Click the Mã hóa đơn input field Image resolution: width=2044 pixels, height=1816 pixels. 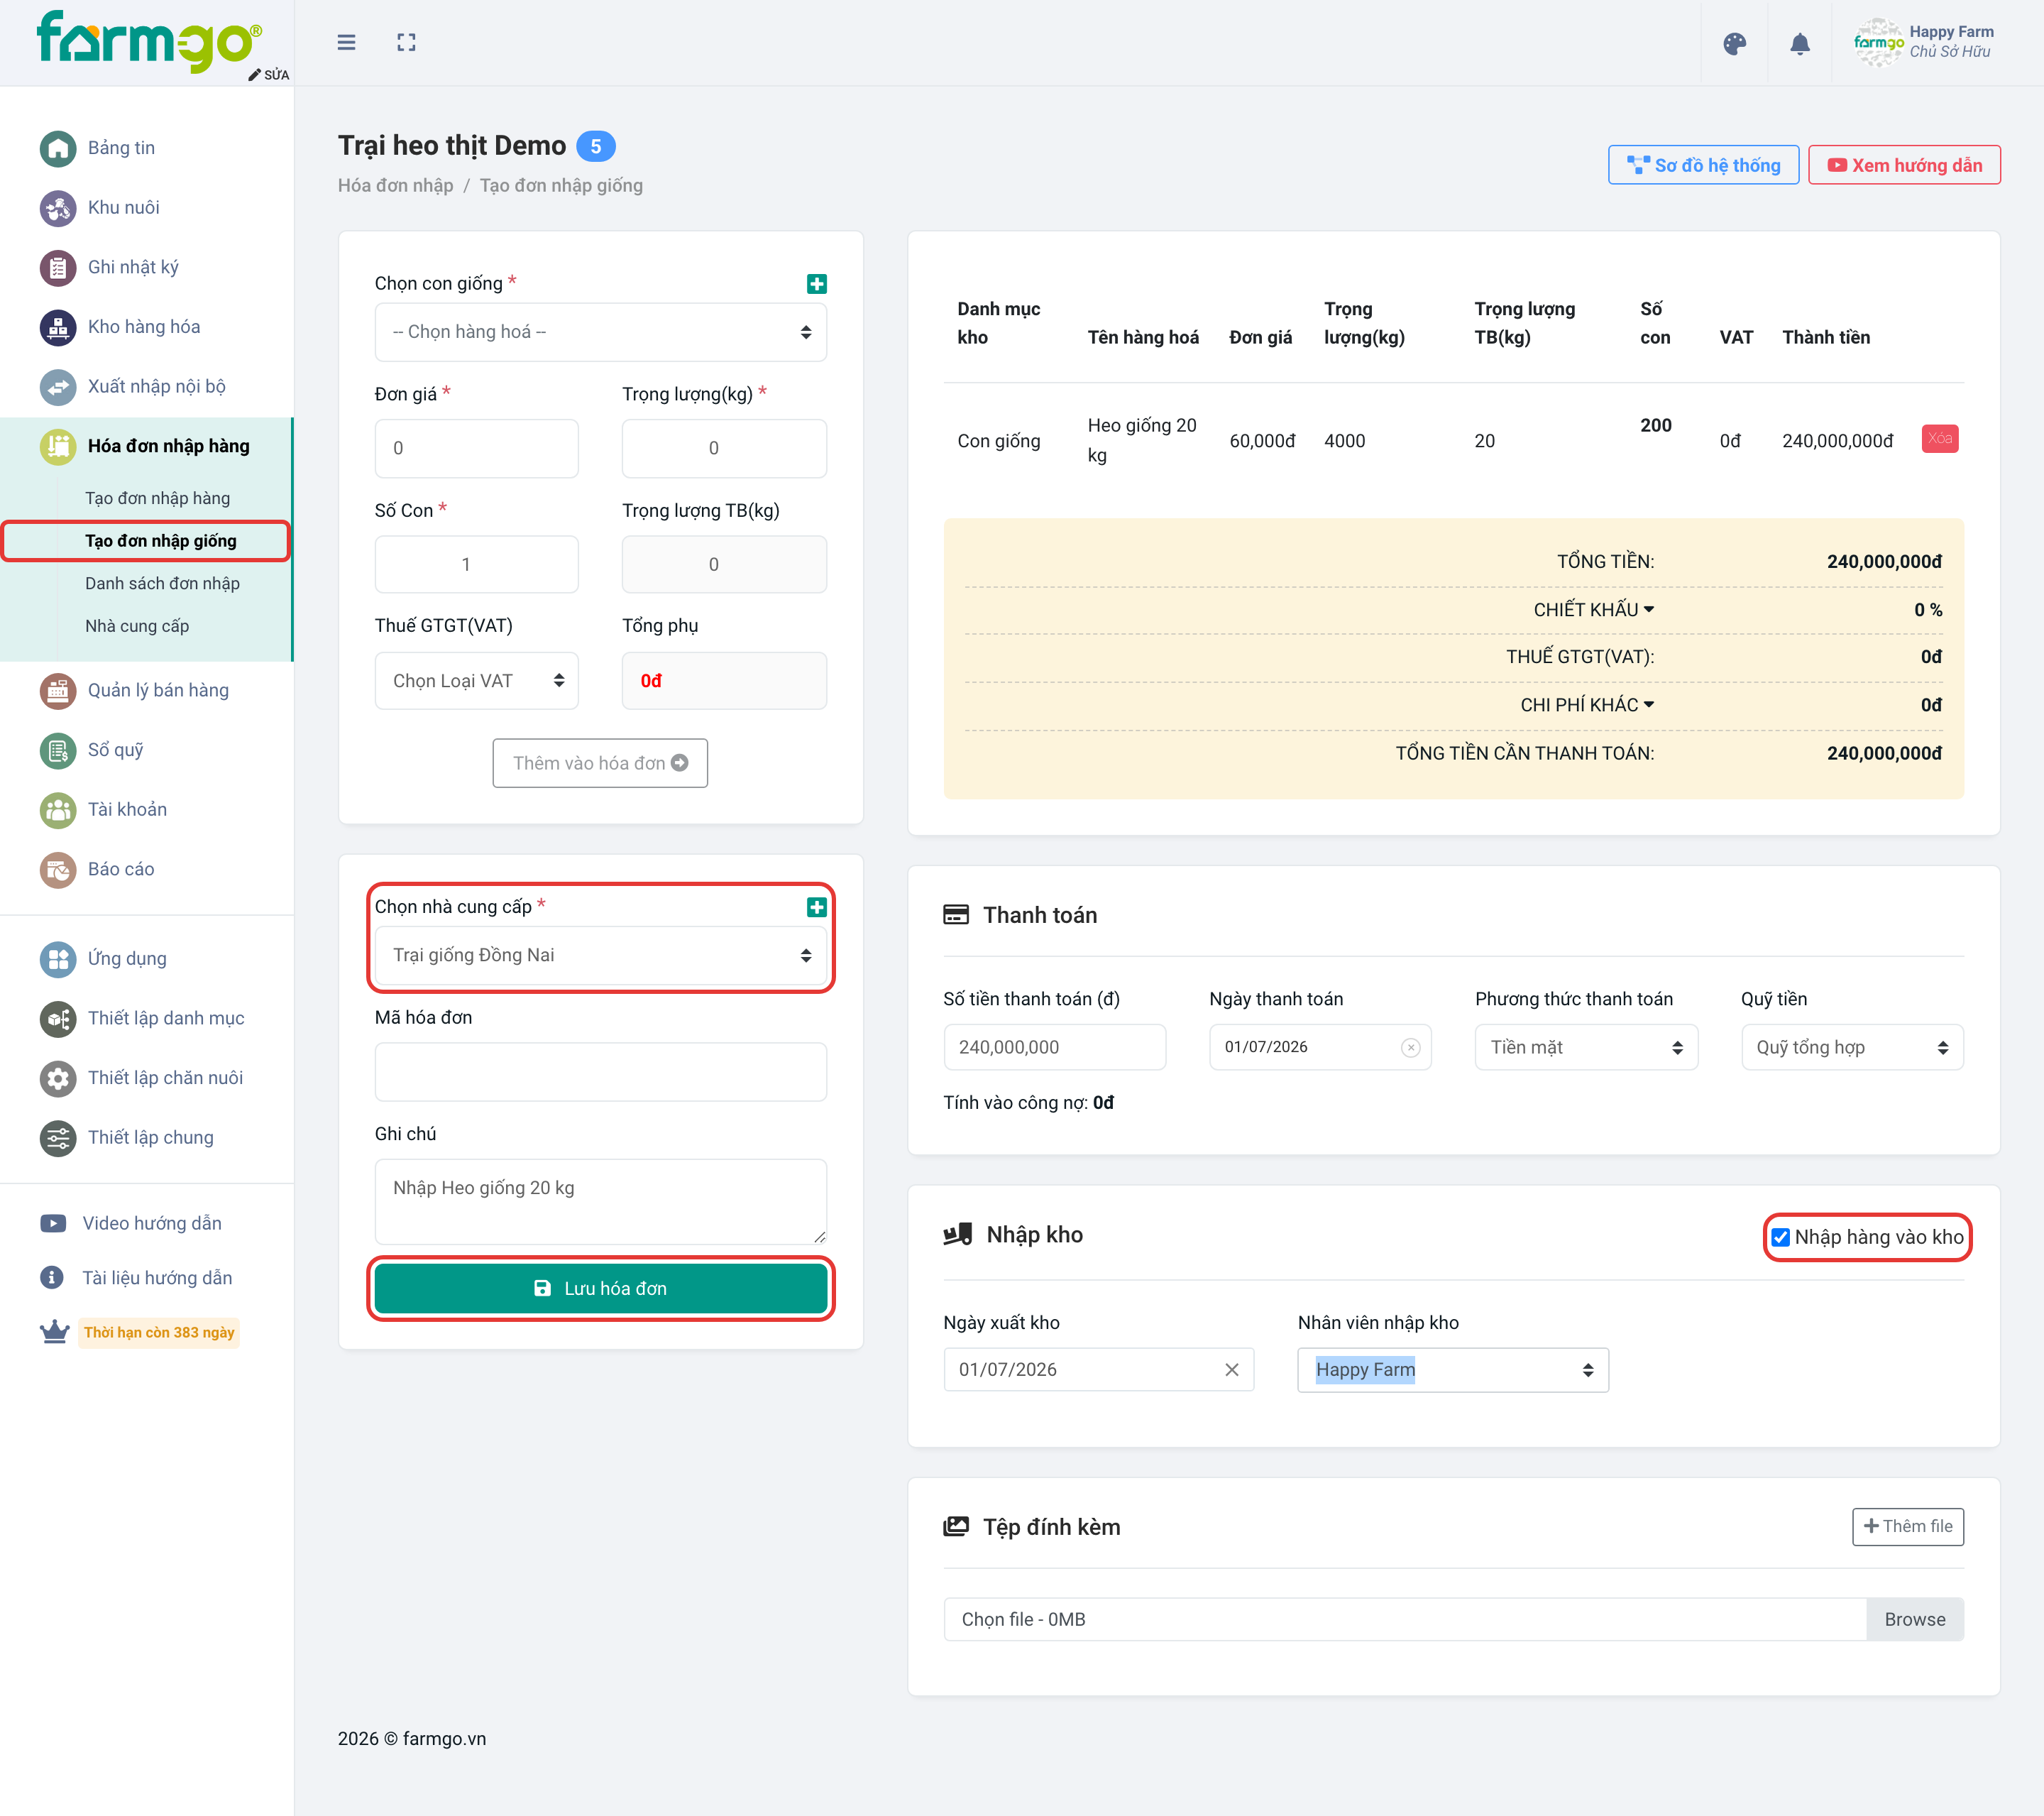(x=600, y=1073)
